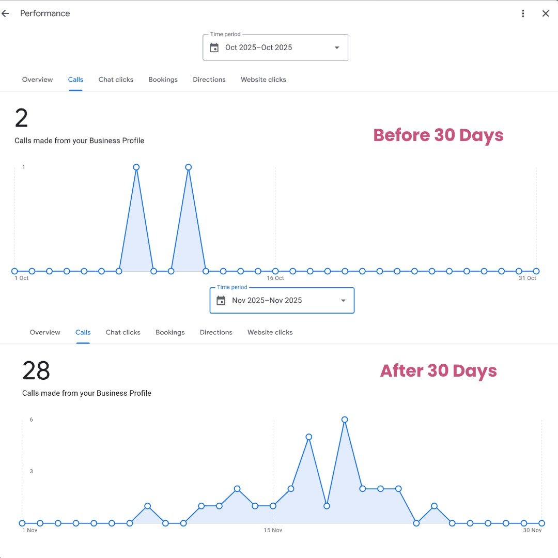Click calendar icon in Oct 2025 time period
Screen dimensions: 558x558
pos(214,48)
